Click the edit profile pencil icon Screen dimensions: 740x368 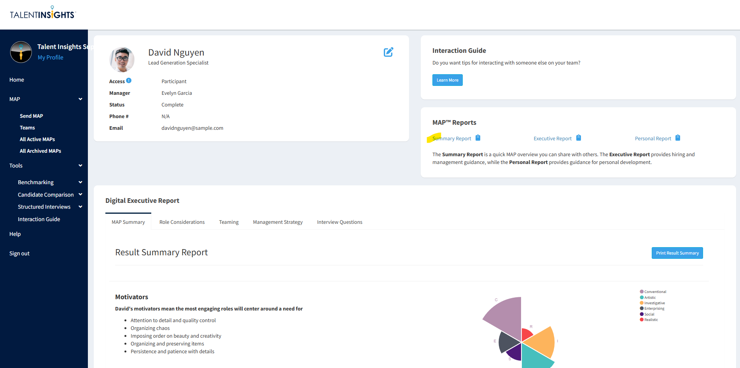388,52
